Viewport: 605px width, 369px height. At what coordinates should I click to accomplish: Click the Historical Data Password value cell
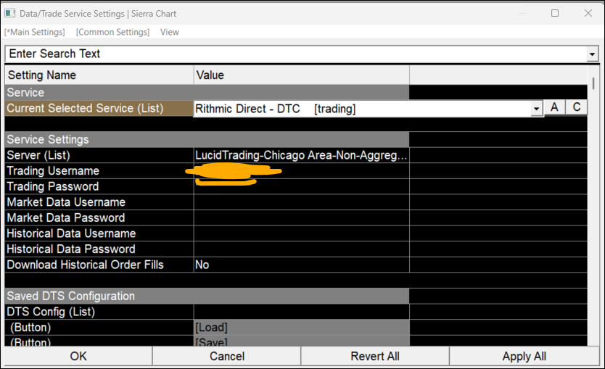pos(301,249)
